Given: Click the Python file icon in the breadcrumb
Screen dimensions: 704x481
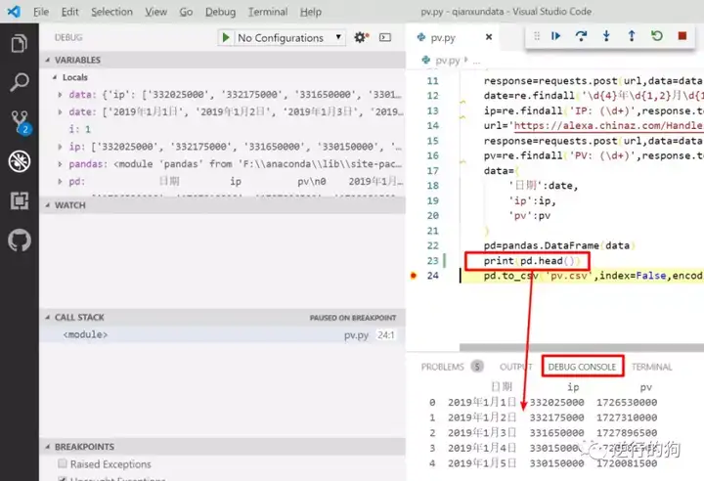Looking at the screenshot, I should point(425,60).
